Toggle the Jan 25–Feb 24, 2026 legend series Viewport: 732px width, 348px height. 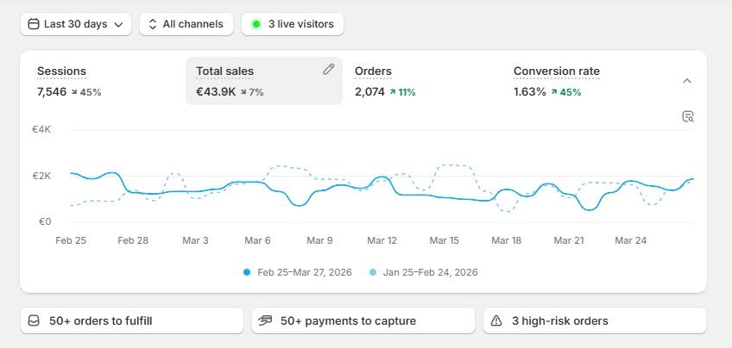click(x=423, y=272)
